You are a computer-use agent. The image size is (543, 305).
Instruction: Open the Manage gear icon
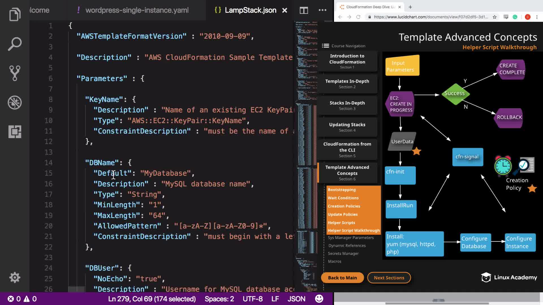point(15,277)
